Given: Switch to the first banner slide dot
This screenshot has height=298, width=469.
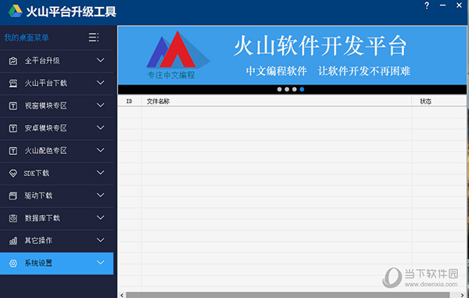Looking at the screenshot, I should click(279, 89).
